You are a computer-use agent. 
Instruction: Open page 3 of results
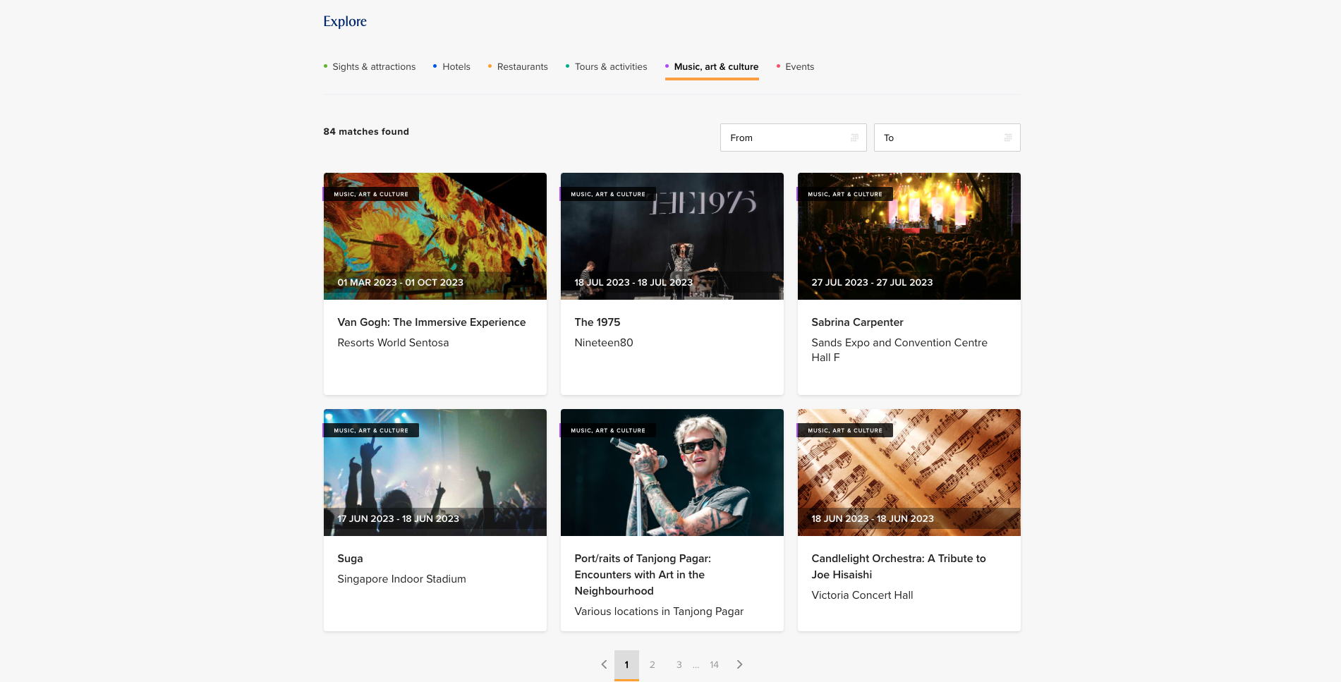[x=679, y=664]
